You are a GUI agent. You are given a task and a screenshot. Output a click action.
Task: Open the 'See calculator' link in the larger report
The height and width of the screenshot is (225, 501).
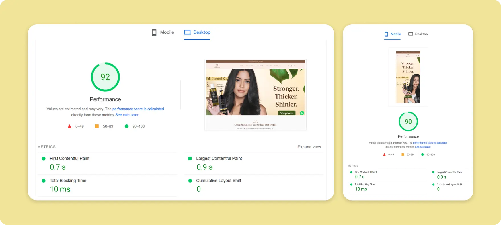[127, 115]
